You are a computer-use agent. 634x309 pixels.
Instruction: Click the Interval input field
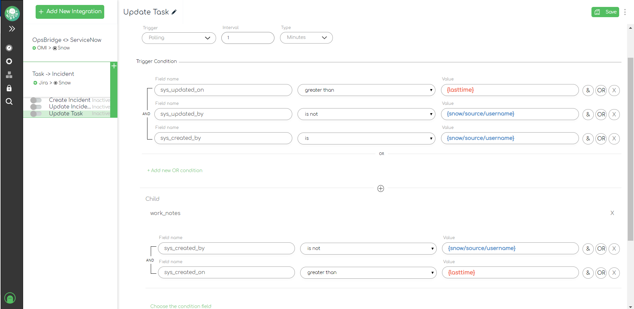248,38
